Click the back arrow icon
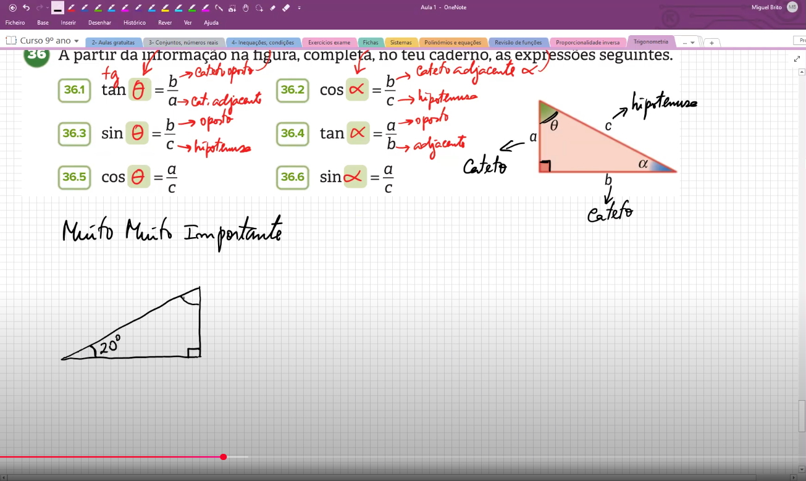 coord(12,8)
